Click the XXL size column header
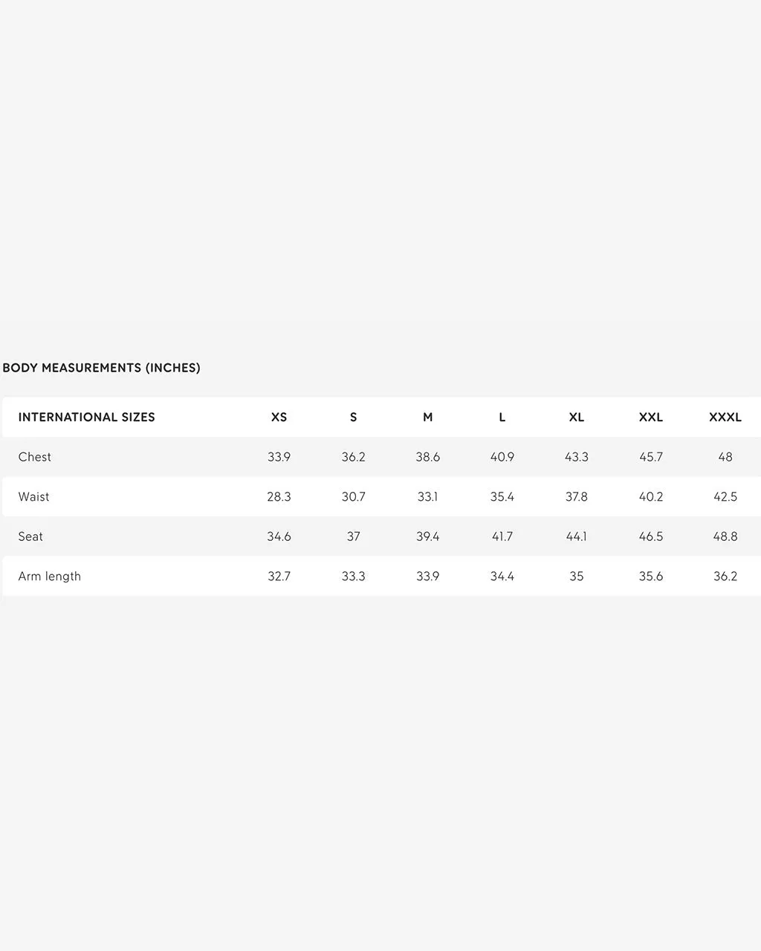The height and width of the screenshot is (951, 761). click(650, 418)
